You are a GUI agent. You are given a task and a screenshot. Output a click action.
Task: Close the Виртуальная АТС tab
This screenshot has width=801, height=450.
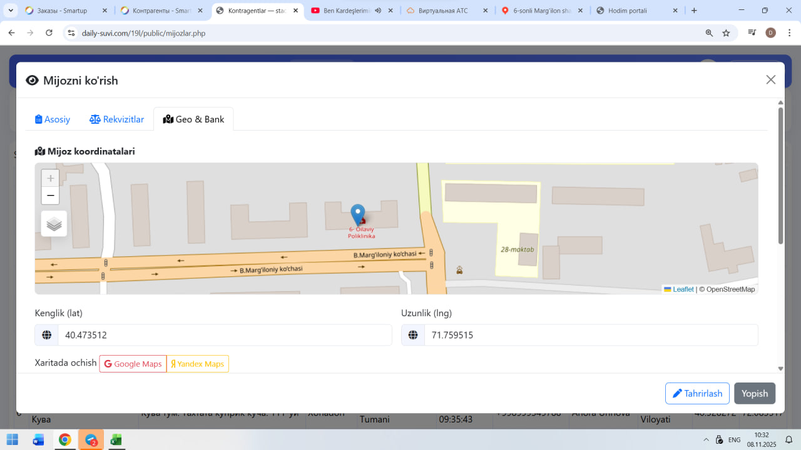coord(485,11)
